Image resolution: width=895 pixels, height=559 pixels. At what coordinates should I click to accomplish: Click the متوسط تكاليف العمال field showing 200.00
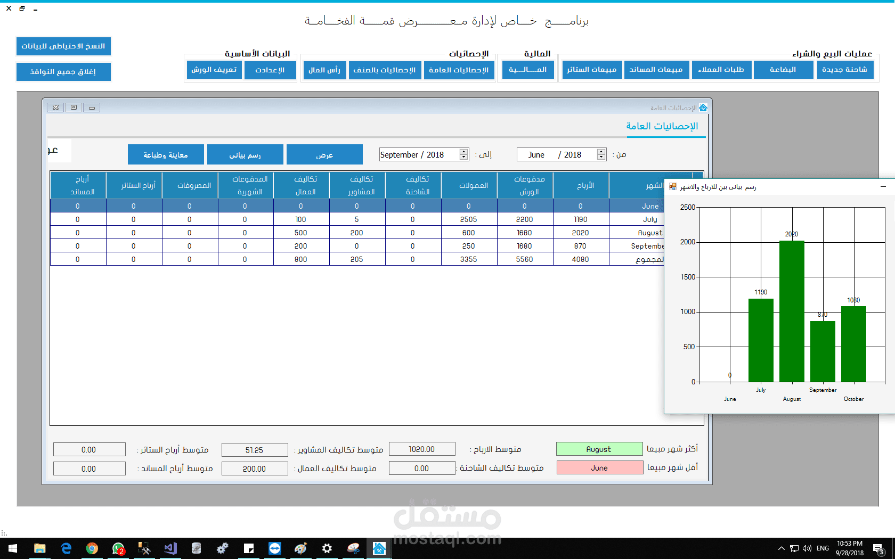[255, 468]
